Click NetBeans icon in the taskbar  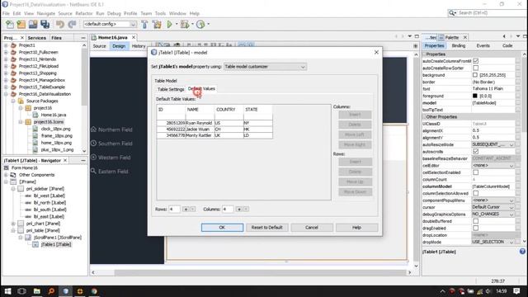(x=66, y=291)
